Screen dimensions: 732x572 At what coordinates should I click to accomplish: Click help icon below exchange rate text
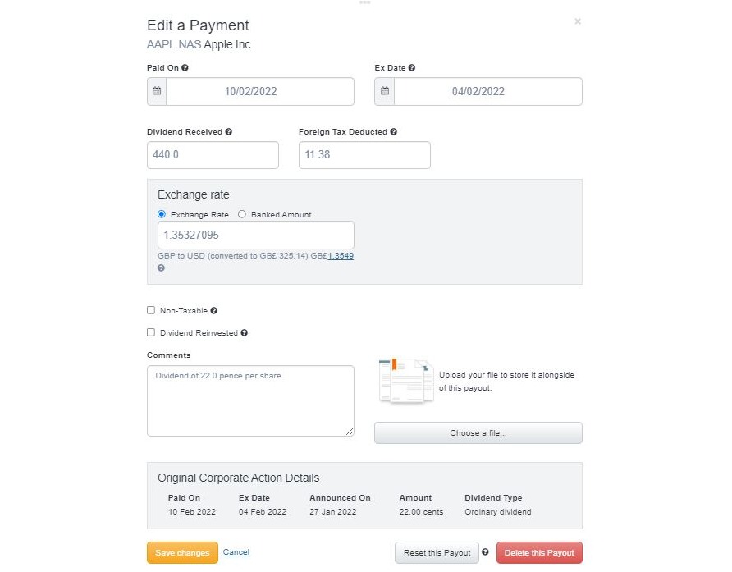161,268
